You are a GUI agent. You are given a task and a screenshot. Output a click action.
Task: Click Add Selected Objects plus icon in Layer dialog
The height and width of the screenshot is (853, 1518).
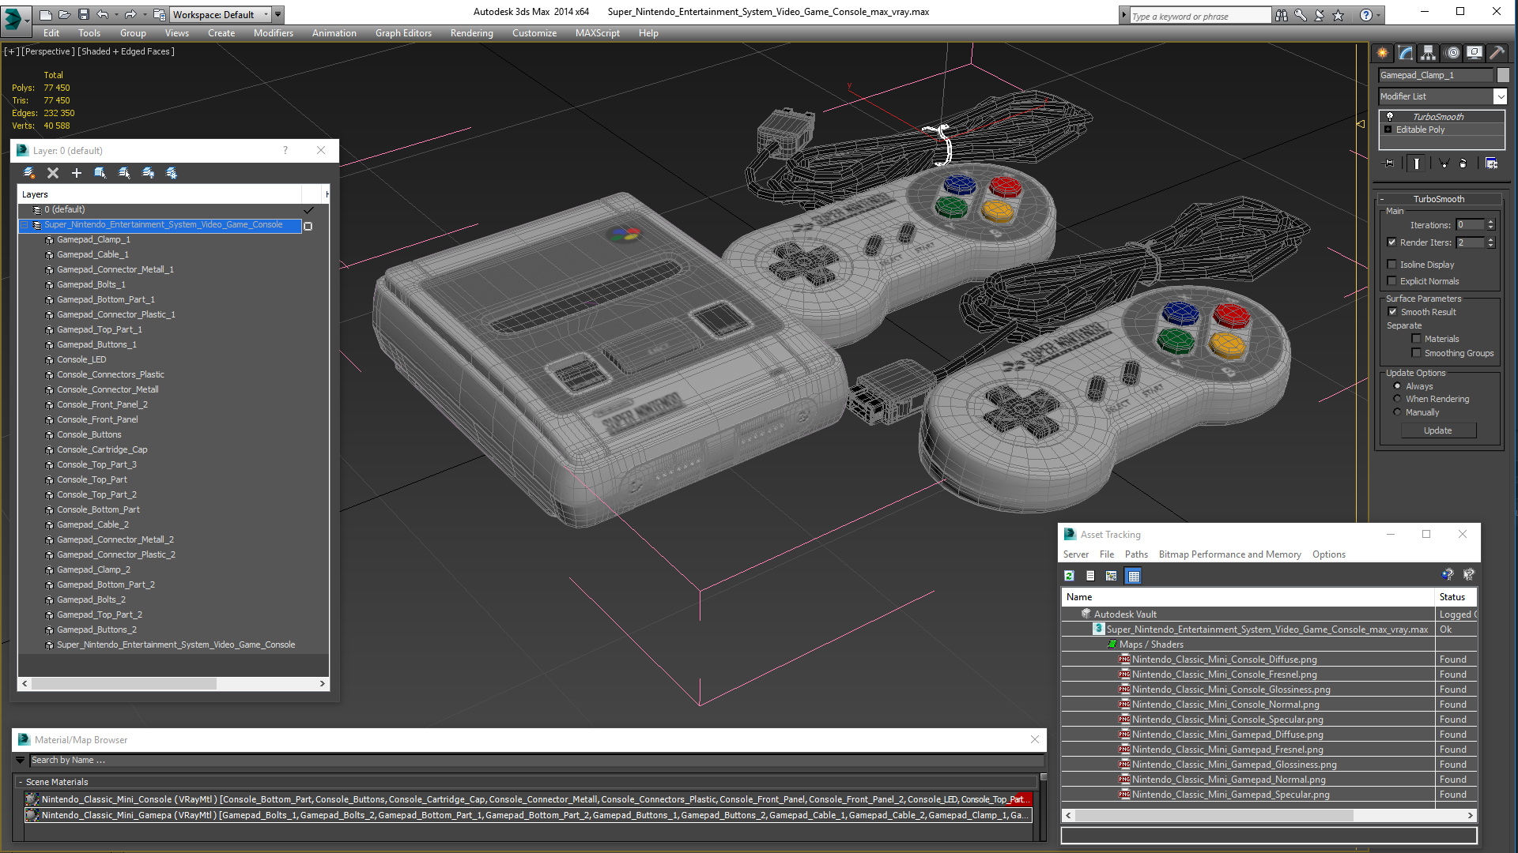coord(77,173)
